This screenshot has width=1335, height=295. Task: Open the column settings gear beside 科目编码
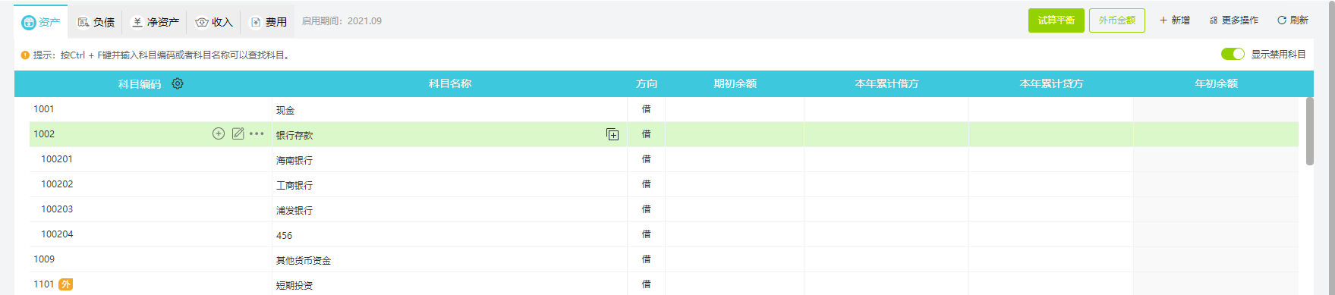pyautogui.click(x=178, y=83)
